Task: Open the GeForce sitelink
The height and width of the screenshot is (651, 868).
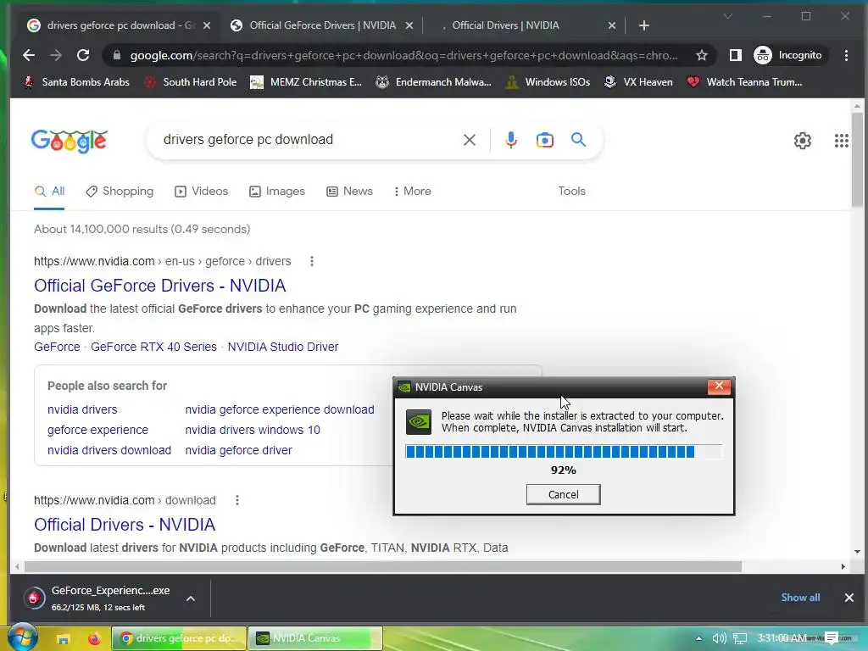Action: [x=57, y=347]
